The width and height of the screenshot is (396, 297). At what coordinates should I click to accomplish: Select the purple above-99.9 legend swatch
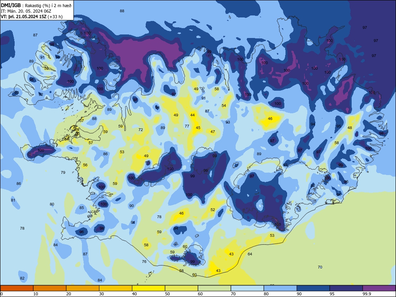pos(379,288)
